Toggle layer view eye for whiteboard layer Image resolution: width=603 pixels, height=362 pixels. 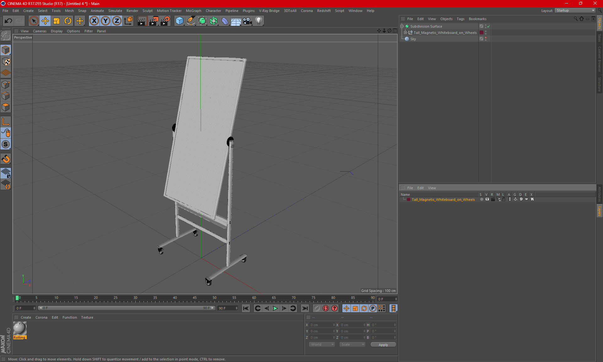coord(487,199)
